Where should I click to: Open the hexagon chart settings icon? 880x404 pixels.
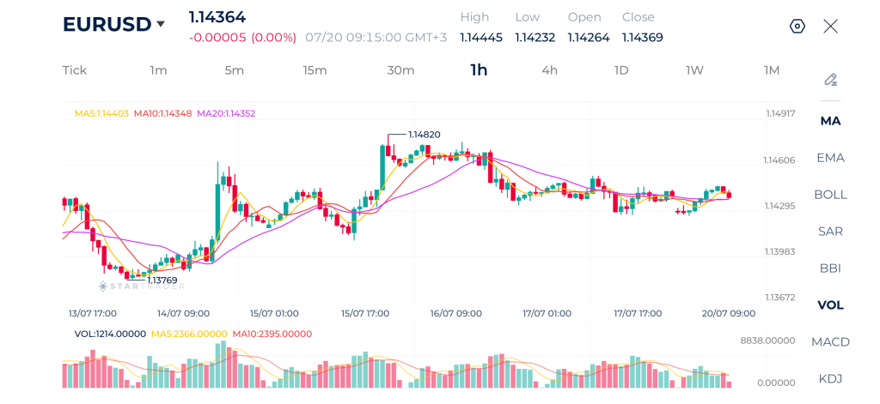(x=797, y=27)
